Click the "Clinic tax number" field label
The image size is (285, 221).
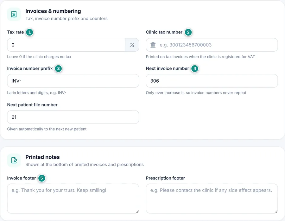click(164, 32)
